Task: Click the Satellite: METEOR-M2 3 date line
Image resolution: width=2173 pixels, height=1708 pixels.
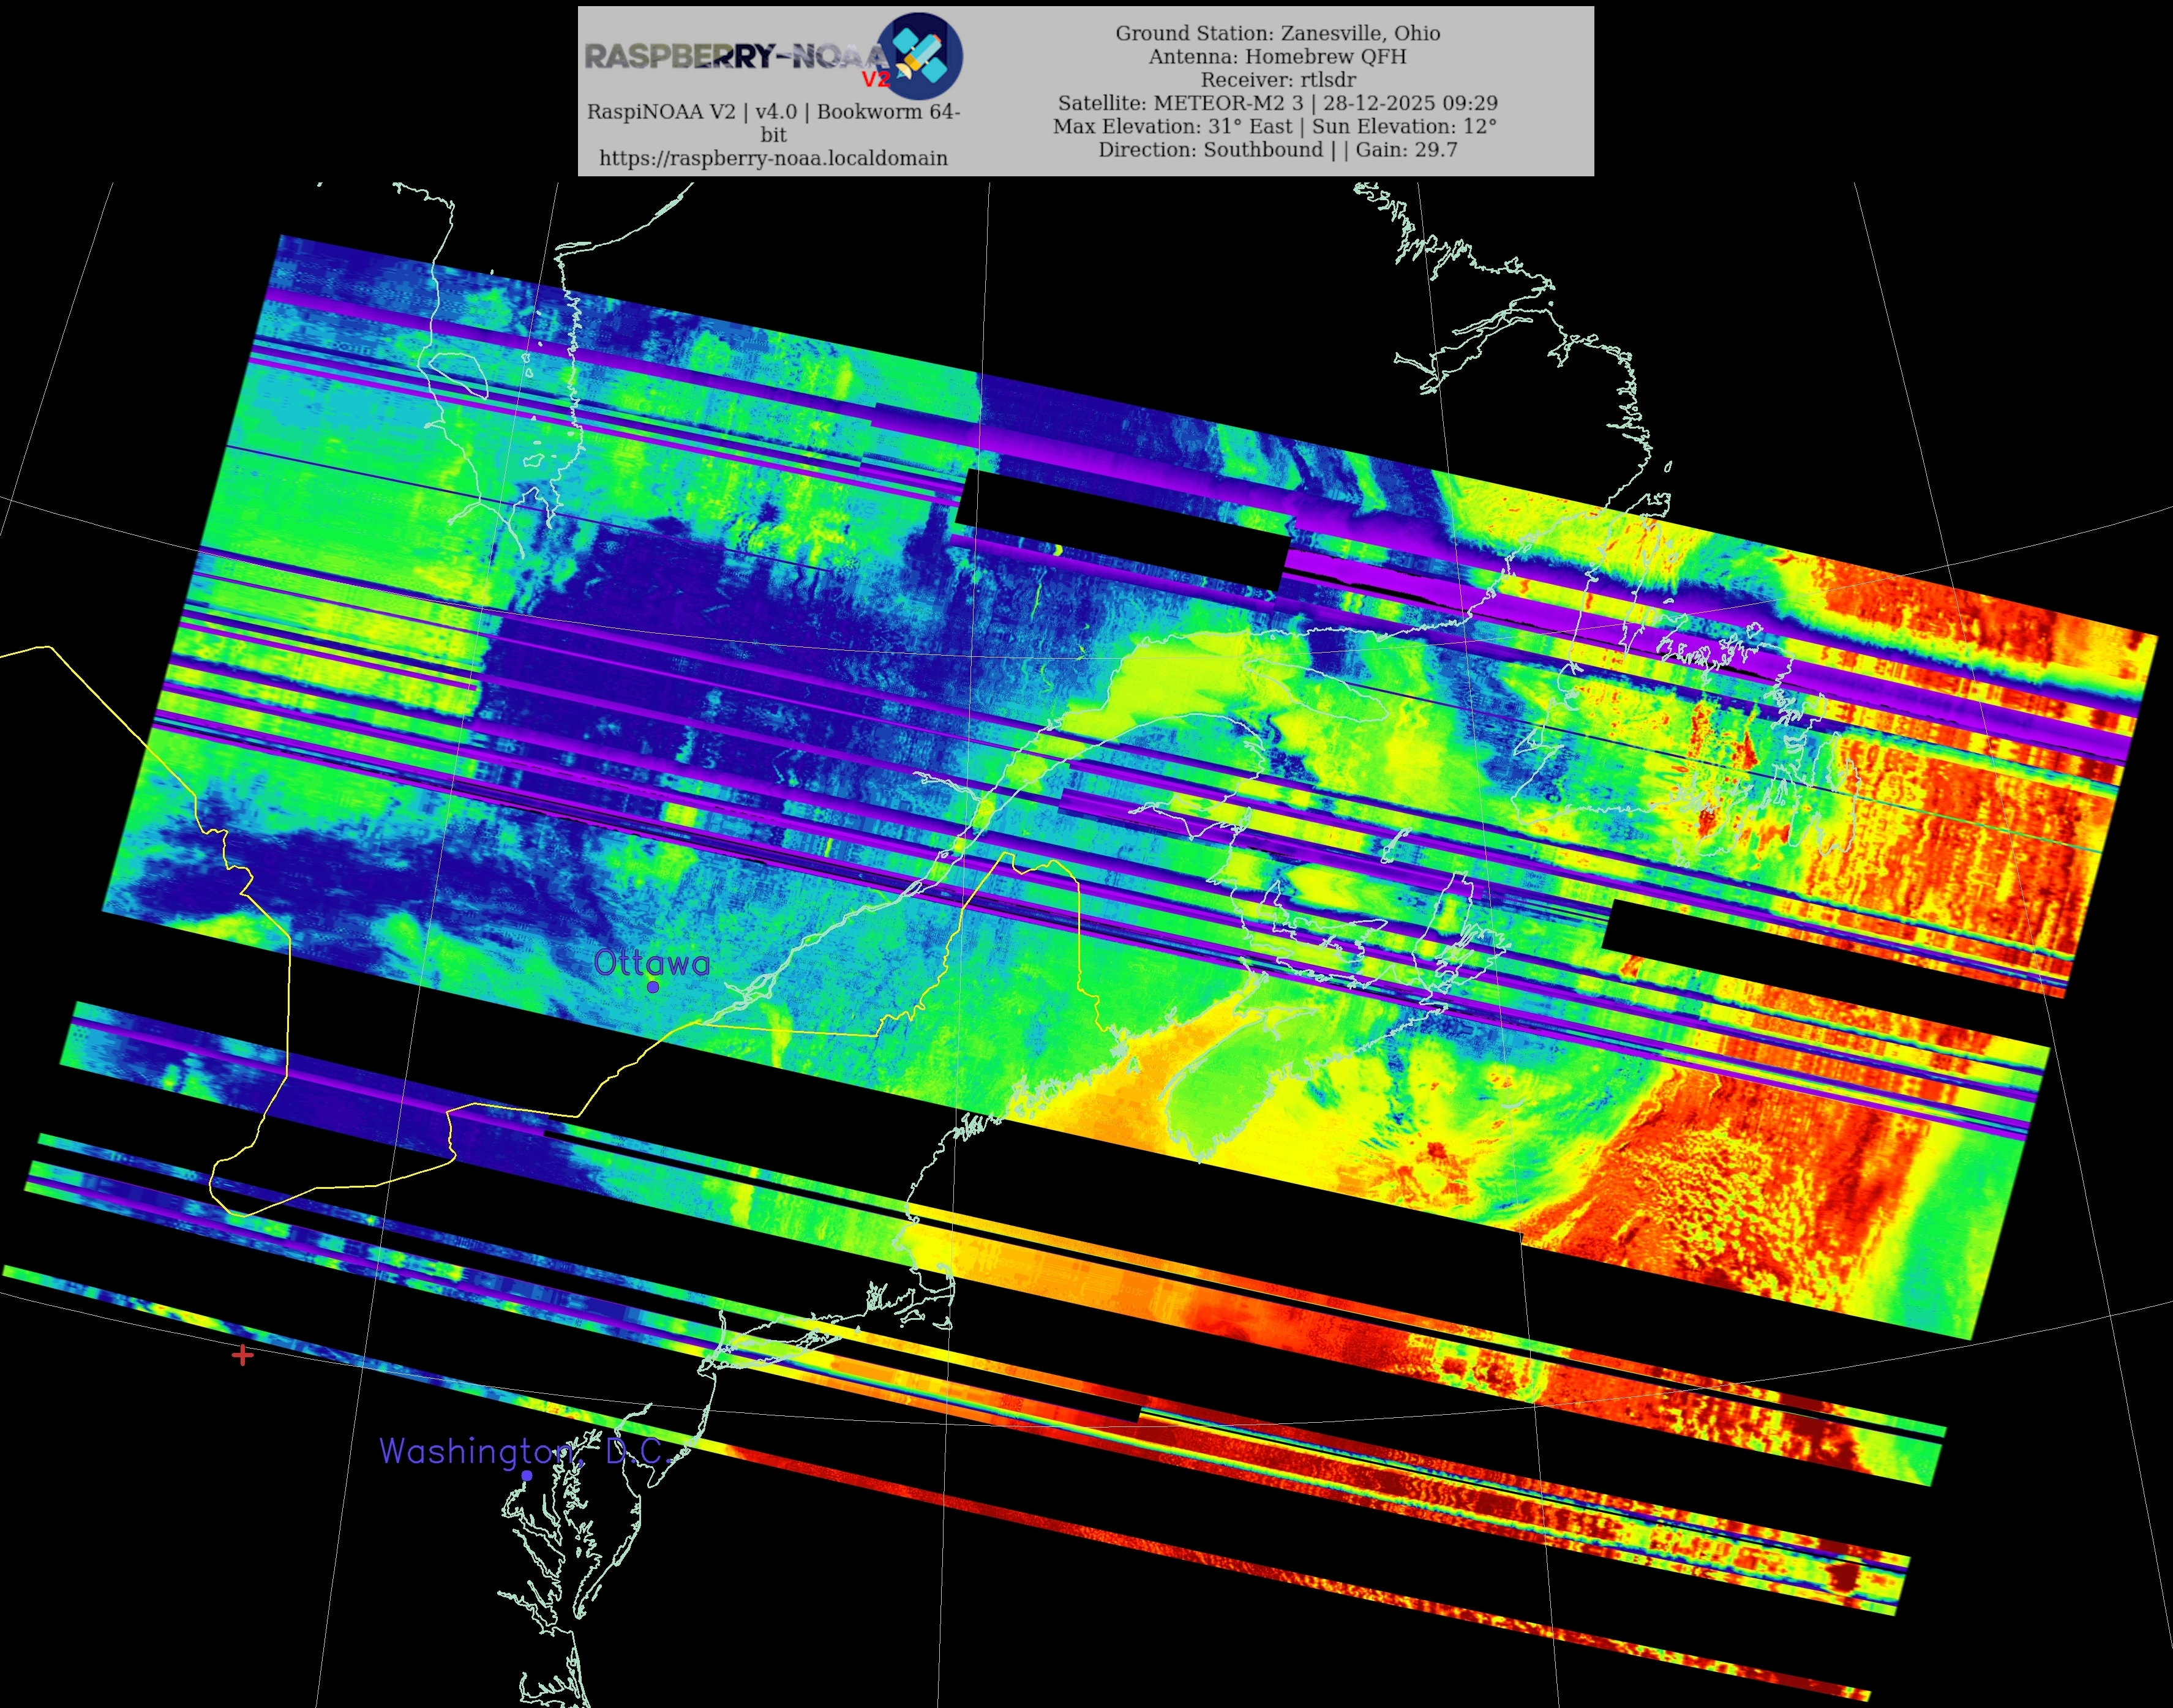Action: click(1277, 103)
